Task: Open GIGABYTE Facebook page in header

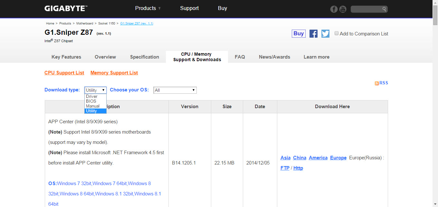Action: (x=334, y=9)
